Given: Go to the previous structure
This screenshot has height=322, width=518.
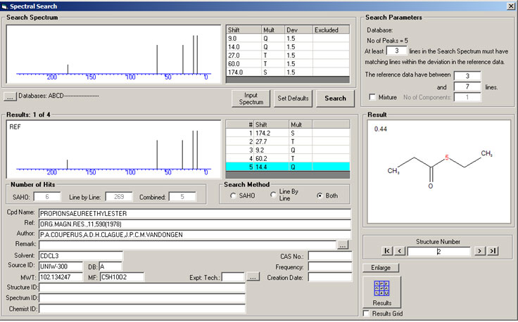Looking at the screenshot, I should (399, 251).
